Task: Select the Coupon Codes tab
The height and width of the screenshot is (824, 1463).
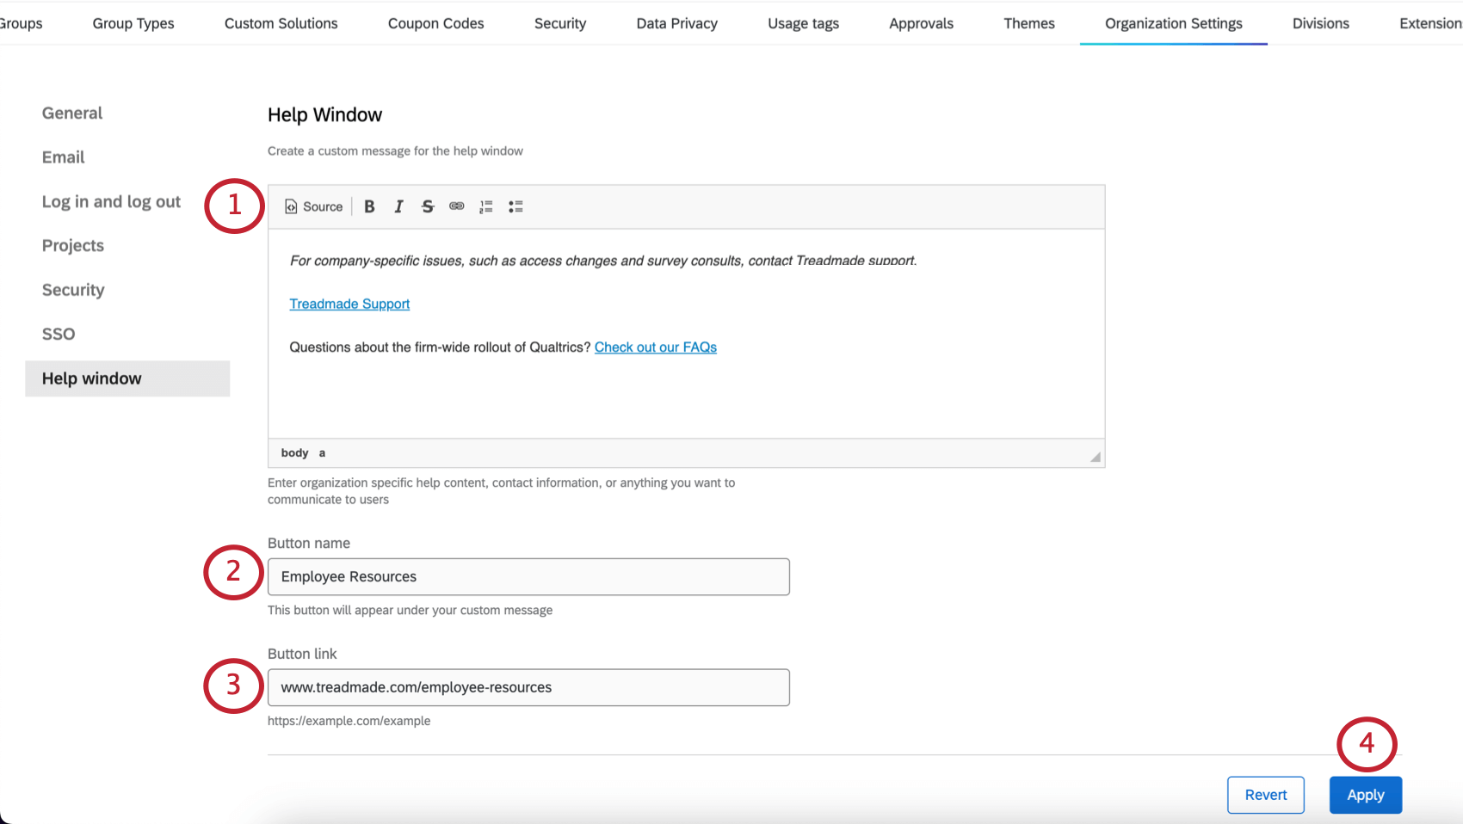Action: [x=435, y=23]
